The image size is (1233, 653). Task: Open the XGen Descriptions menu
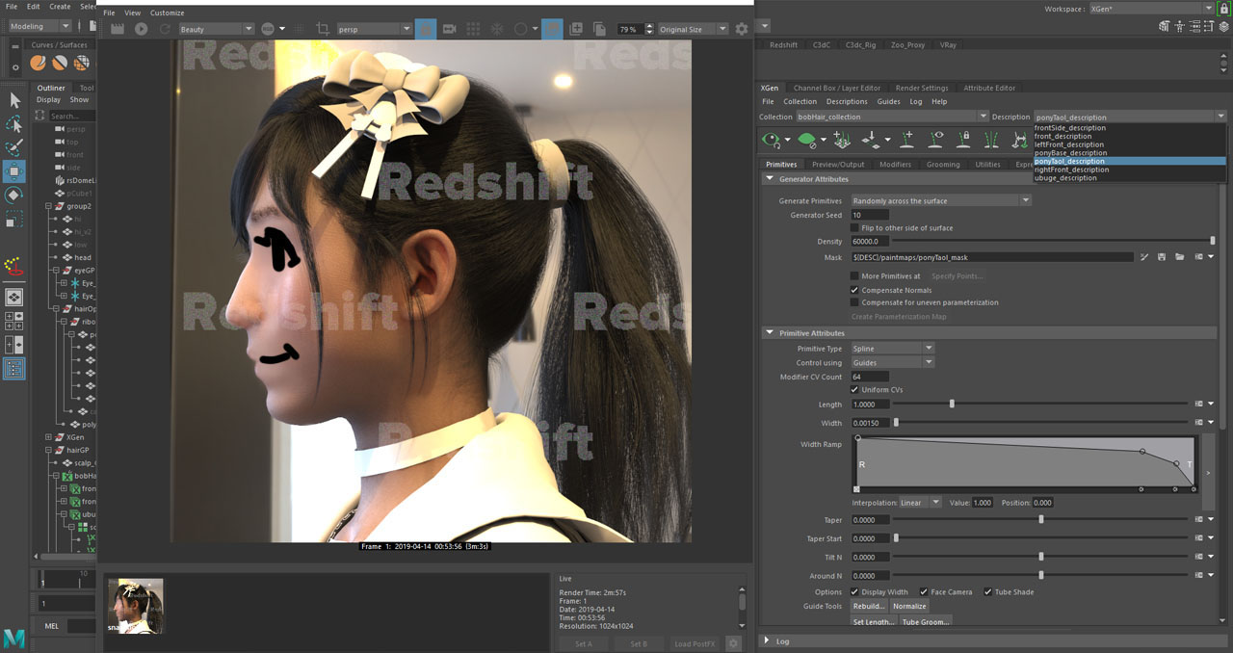click(847, 101)
